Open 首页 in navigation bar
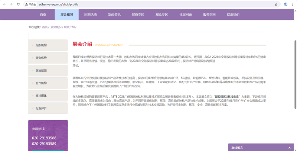This screenshot has height=151, width=297. (43, 15)
